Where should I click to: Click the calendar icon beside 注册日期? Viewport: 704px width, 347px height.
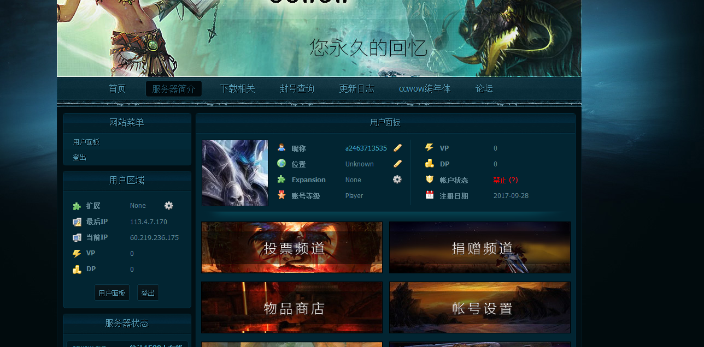pyautogui.click(x=429, y=195)
